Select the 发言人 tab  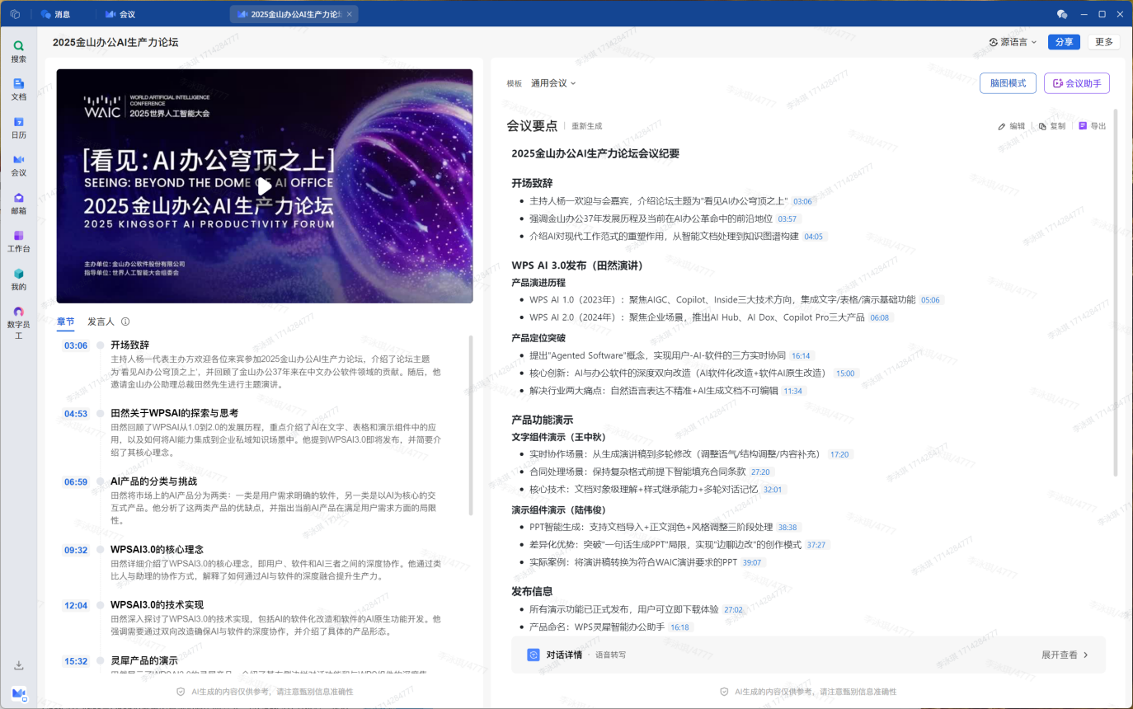click(x=101, y=322)
